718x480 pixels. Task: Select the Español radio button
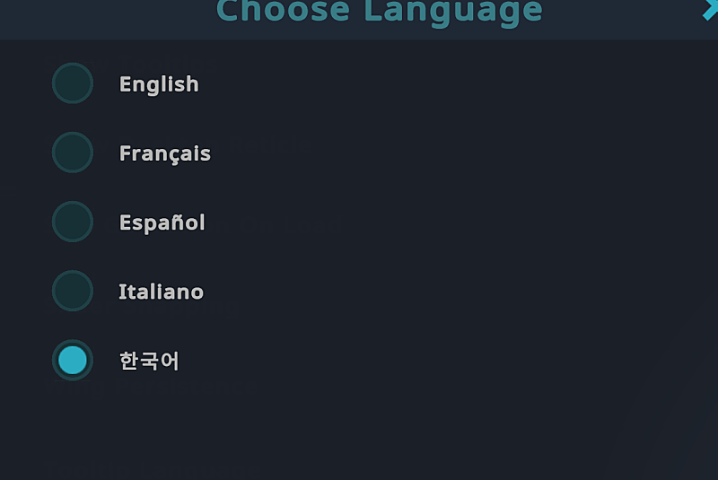(x=73, y=222)
